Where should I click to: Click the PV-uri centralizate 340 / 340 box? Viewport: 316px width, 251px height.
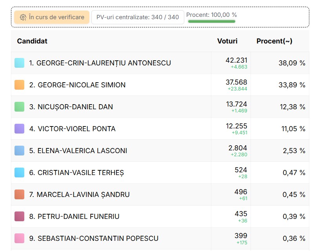138,17
